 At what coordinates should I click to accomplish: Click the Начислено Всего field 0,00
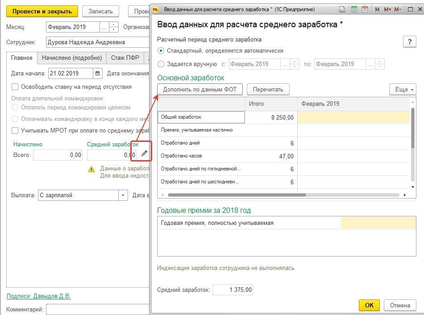pos(58,155)
